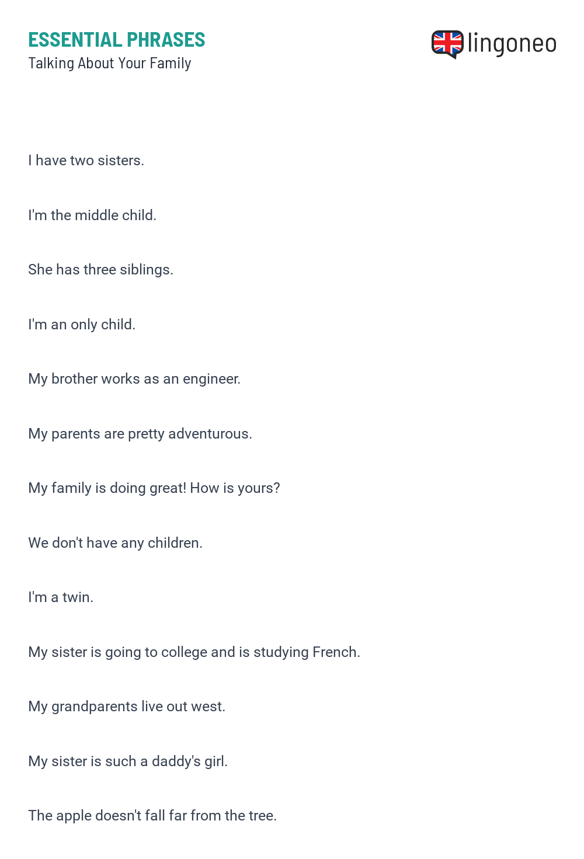
Task: Click the Talking About Your Family subtitle
Action: (x=110, y=63)
